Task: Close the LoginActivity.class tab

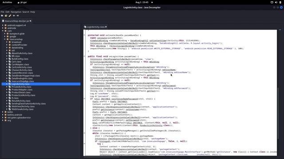Action: pyautogui.click(x=106, y=27)
